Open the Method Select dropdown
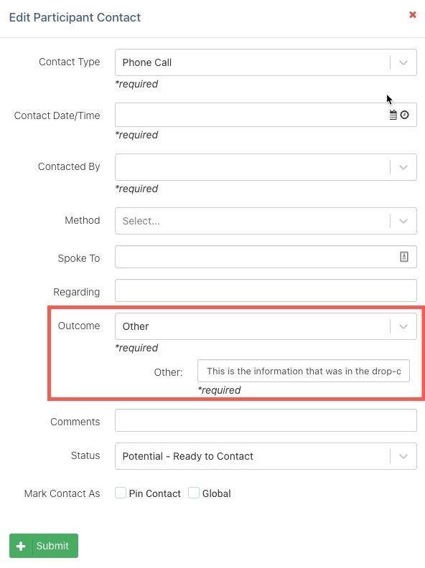 [266, 221]
